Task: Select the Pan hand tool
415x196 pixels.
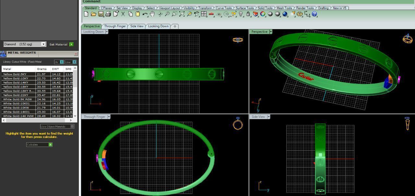Action: [x=152, y=14]
